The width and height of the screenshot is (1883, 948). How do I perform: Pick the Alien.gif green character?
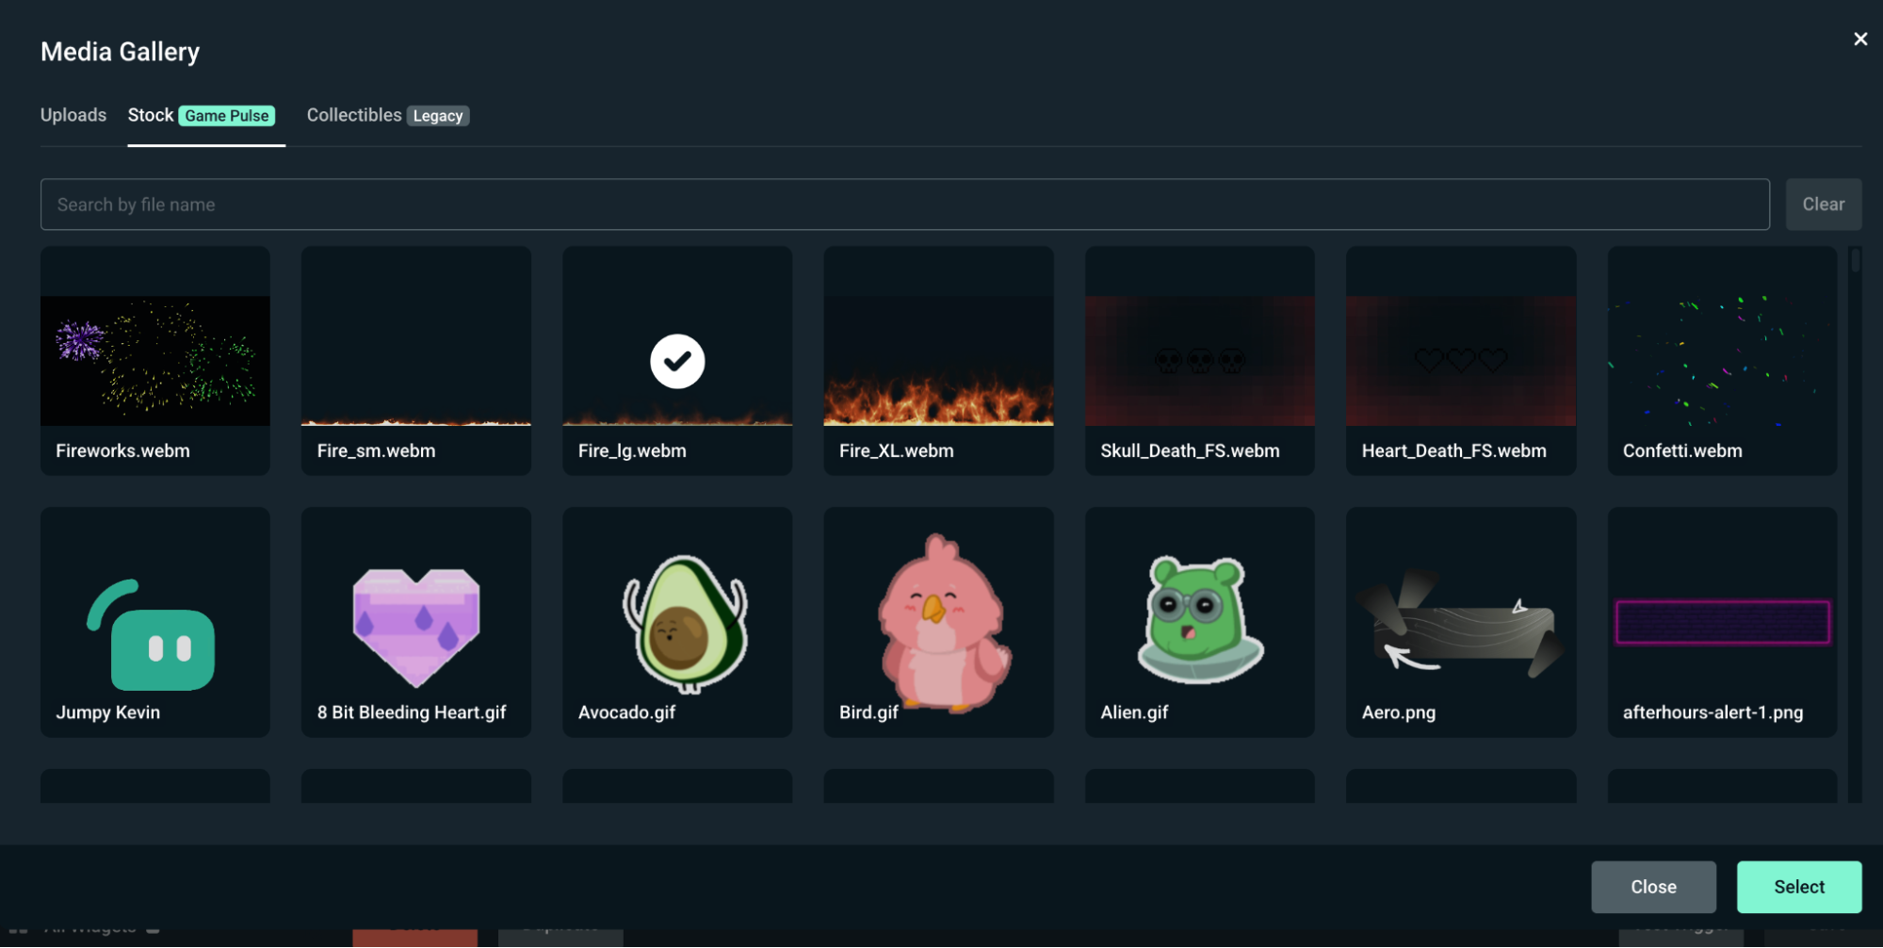pos(1199,622)
